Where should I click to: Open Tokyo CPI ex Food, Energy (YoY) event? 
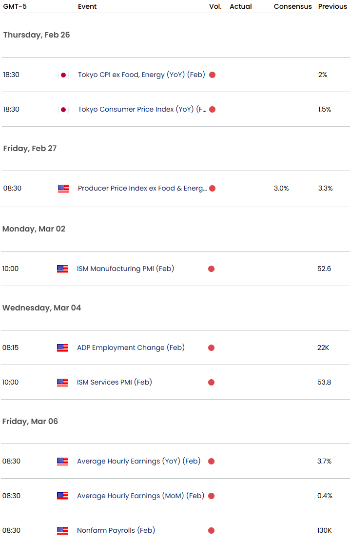pos(141,75)
